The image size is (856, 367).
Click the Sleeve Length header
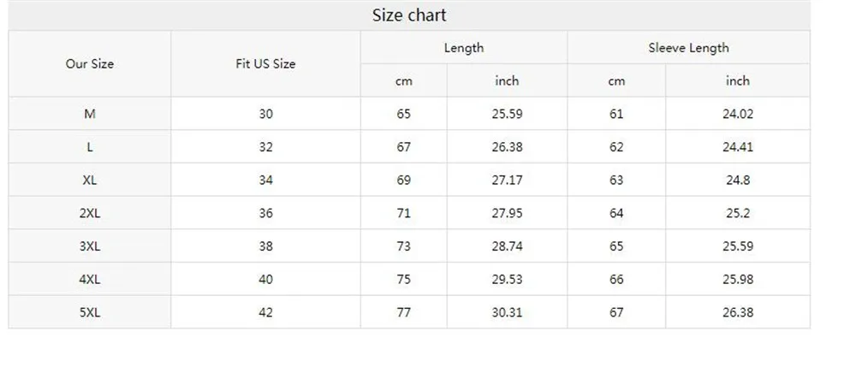[x=688, y=47]
